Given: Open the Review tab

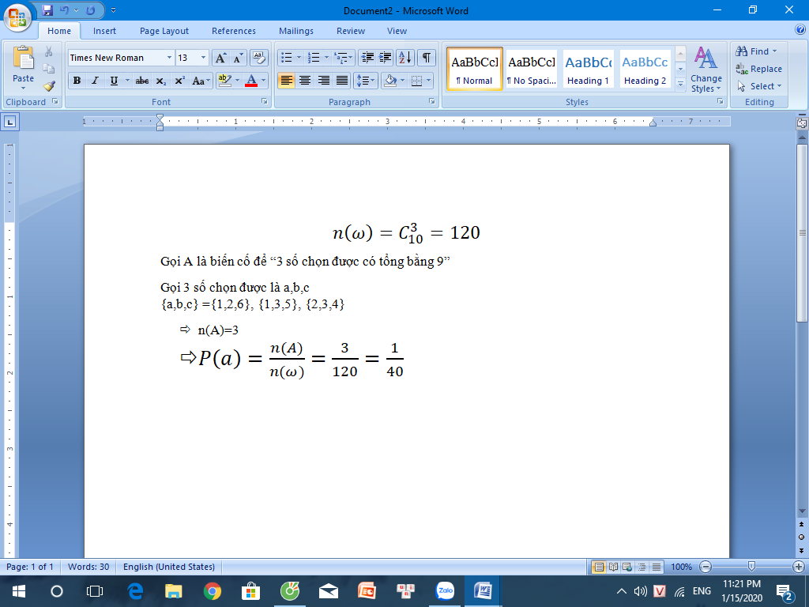Looking at the screenshot, I should coord(351,31).
